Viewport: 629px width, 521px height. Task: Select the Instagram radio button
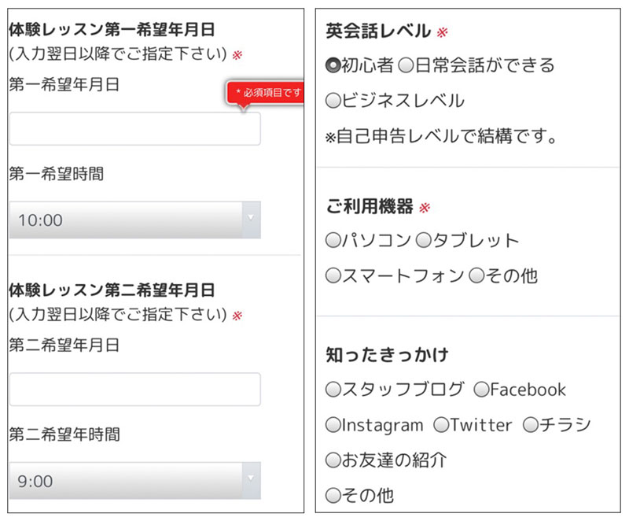coord(333,425)
